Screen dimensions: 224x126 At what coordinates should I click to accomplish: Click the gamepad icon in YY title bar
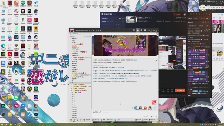pos(145,30)
